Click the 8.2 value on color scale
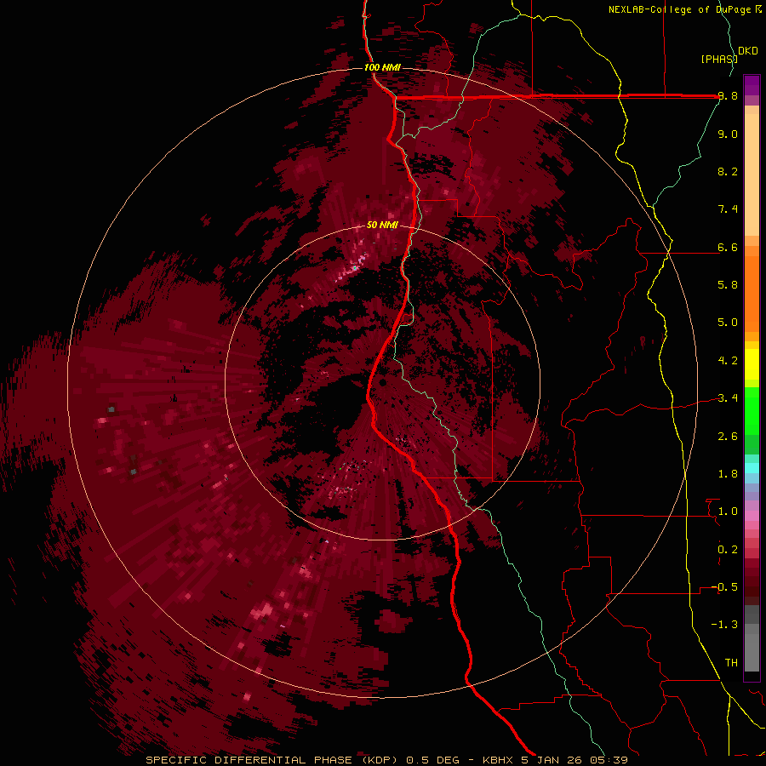The width and height of the screenshot is (766, 766). [728, 171]
